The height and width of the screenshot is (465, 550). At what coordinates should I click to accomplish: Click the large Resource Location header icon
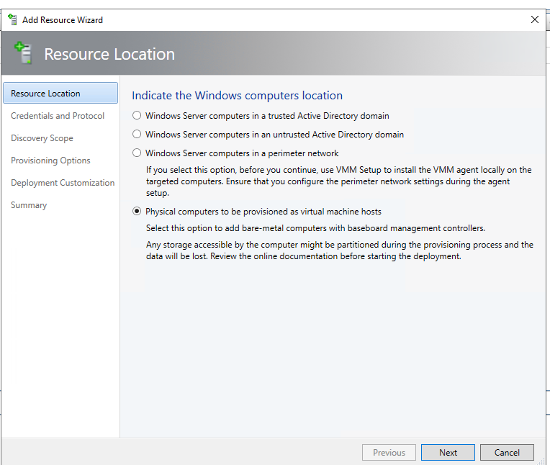(24, 53)
